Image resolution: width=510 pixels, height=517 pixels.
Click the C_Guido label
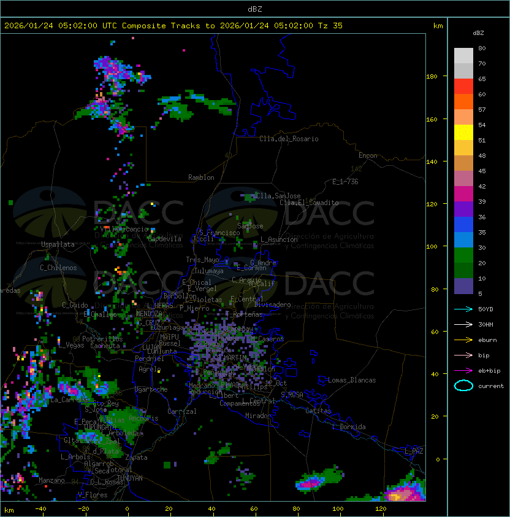75,305
